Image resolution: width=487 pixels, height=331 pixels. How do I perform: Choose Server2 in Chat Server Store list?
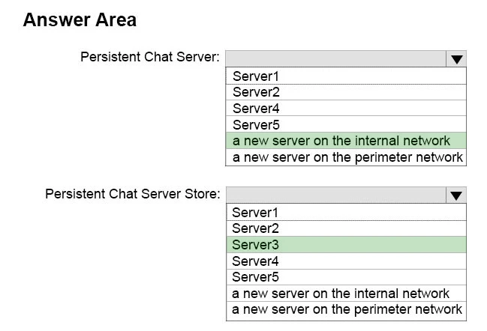(345, 228)
